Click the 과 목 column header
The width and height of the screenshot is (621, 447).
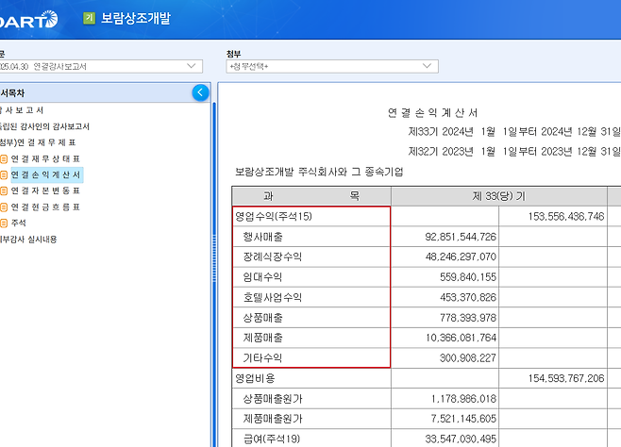coord(311,196)
